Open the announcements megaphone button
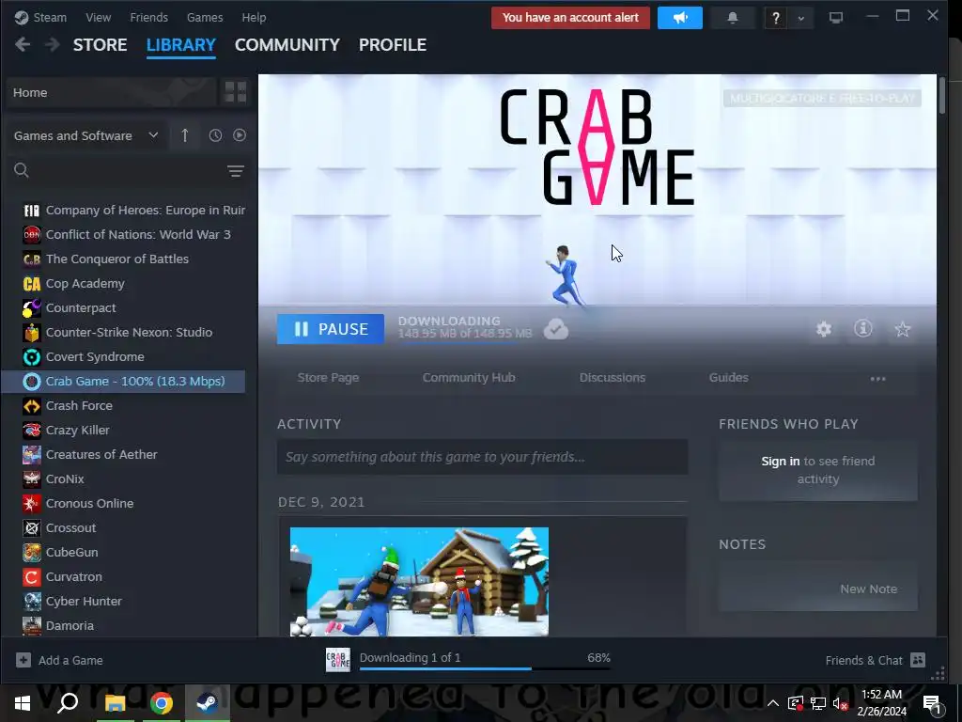This screenshot has width=962, height=722. 680,18
